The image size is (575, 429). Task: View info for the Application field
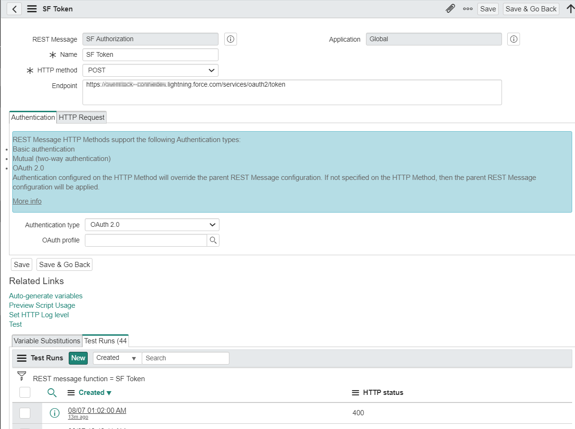[x=513, y=39]
